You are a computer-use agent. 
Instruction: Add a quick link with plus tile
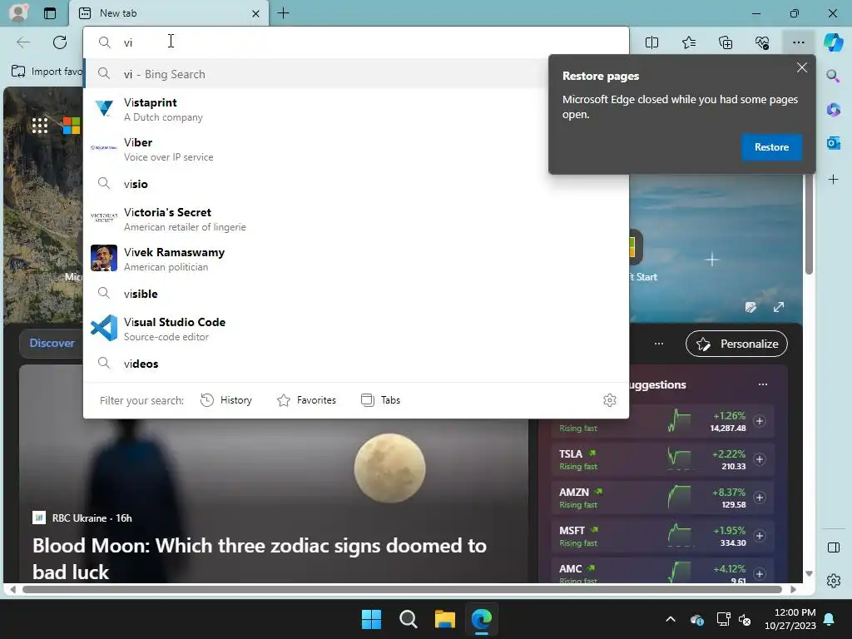[x=712, y=260]
